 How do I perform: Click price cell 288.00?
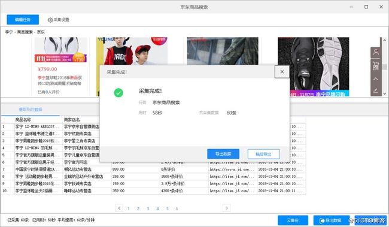135,177
